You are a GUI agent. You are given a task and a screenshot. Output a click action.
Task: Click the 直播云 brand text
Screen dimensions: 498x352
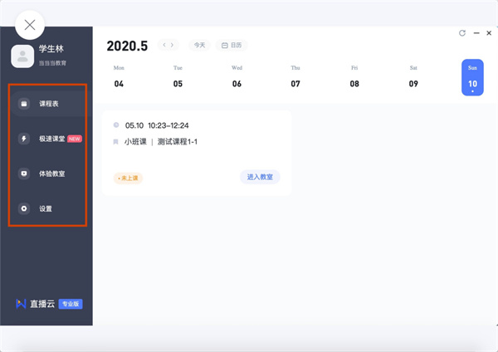(x=42, y=304)
